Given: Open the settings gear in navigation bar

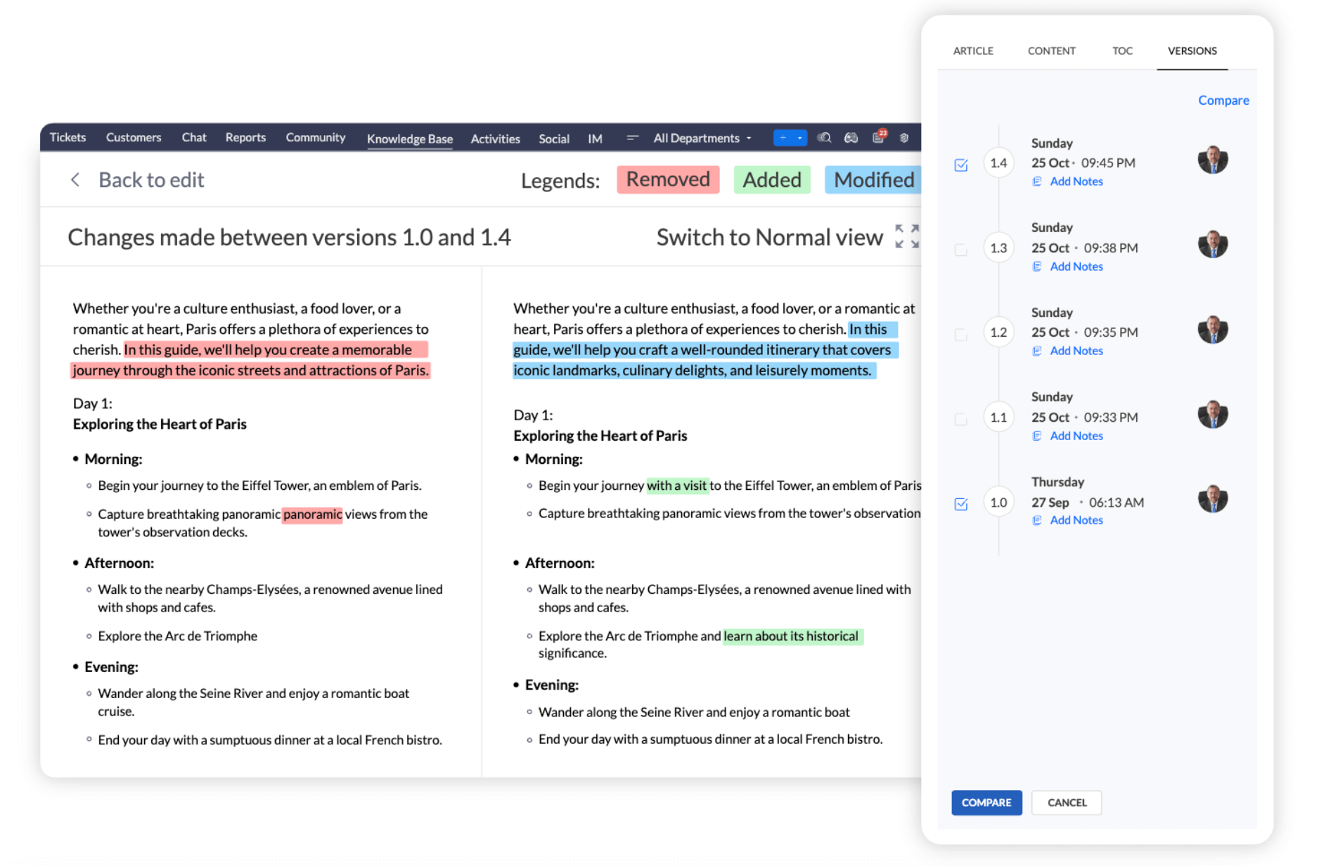Looking at the screenshot, I should tap(904, 138).
